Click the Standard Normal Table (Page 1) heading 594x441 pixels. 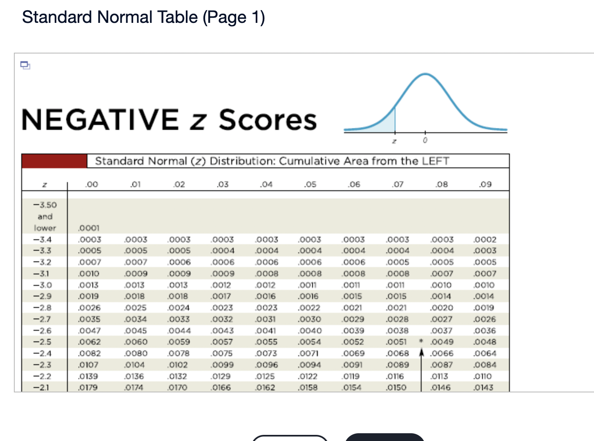[144, 17]
